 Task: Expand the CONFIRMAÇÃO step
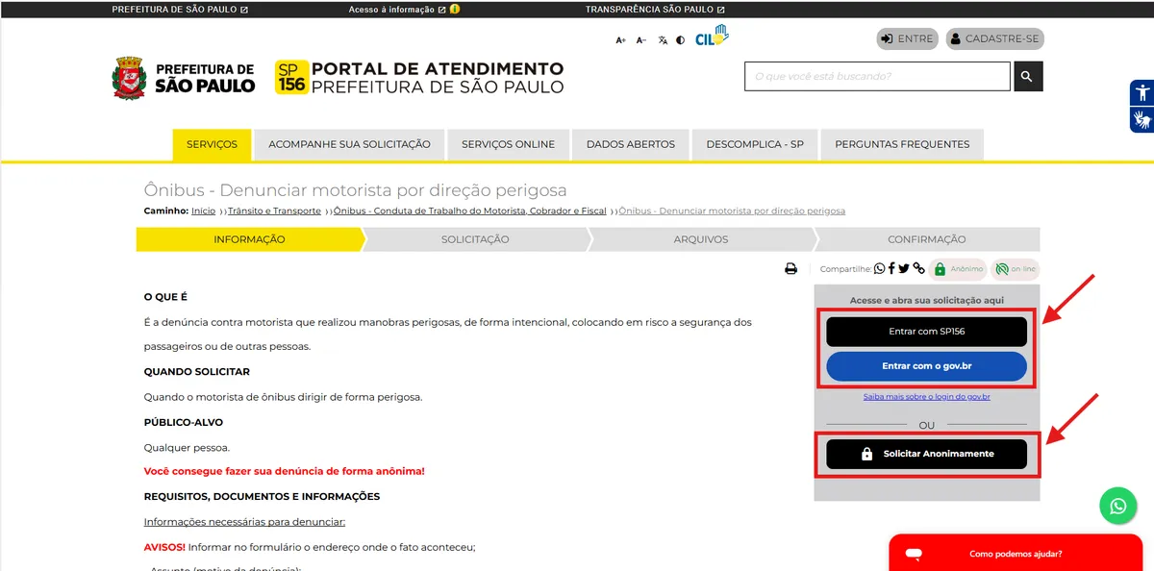(926, 238)
